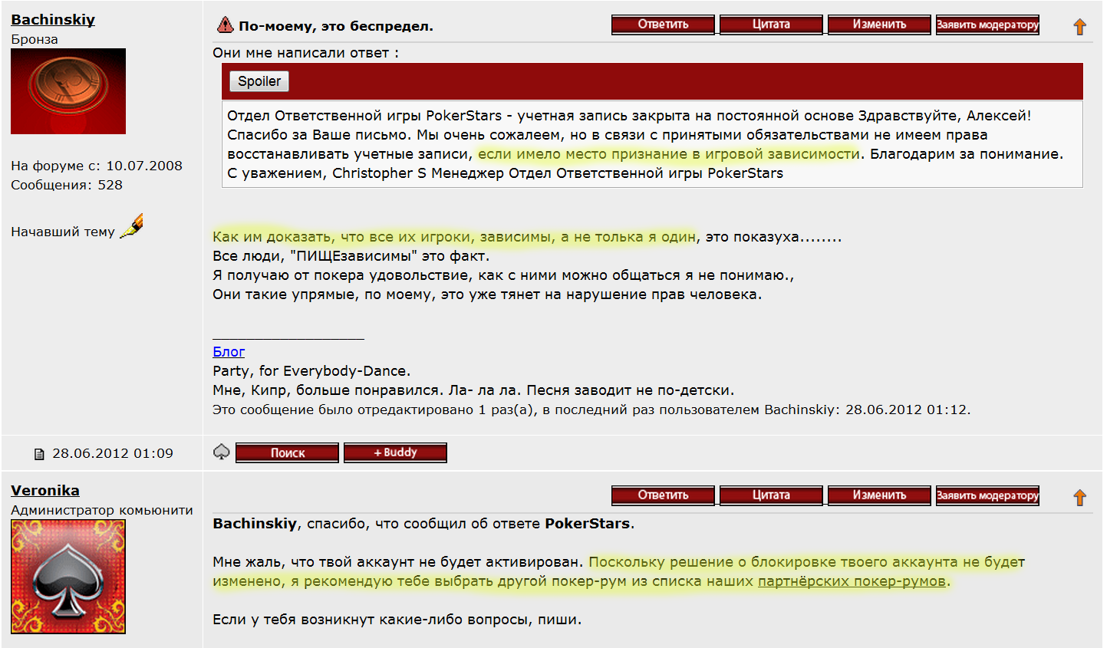Screen dimensions: 1107x648
Task: Open the Veronika username profile link
Action: (45, 491)
